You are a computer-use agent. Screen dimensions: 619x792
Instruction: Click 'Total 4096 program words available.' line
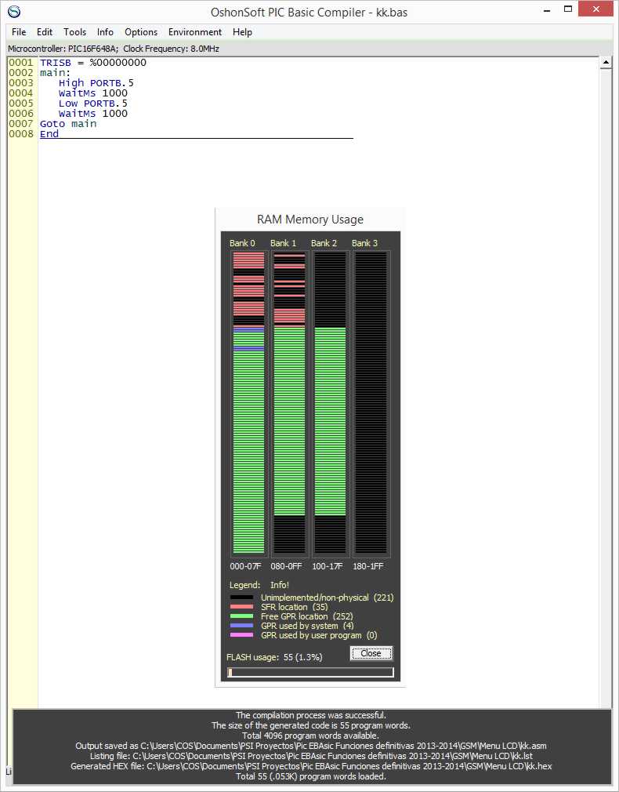(x=310, y=736)
